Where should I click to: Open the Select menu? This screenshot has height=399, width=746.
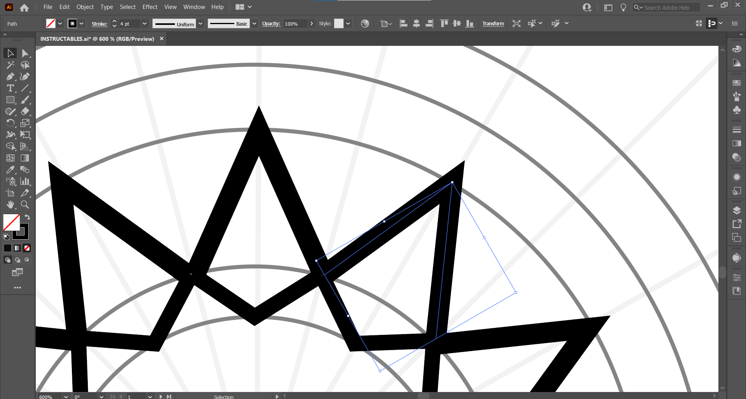[127, 7]
